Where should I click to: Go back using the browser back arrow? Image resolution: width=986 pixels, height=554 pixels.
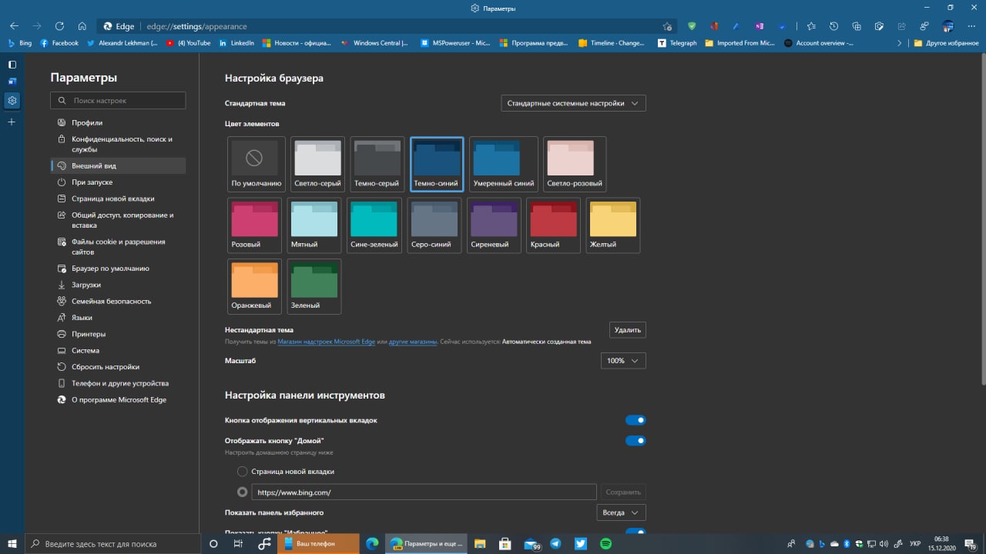[x=14, y=26]
